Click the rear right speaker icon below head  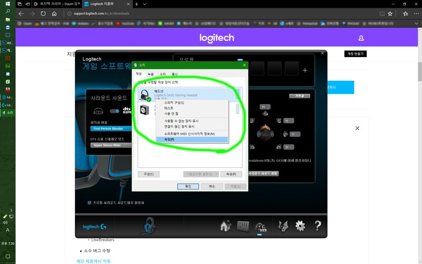click(279, 147)
